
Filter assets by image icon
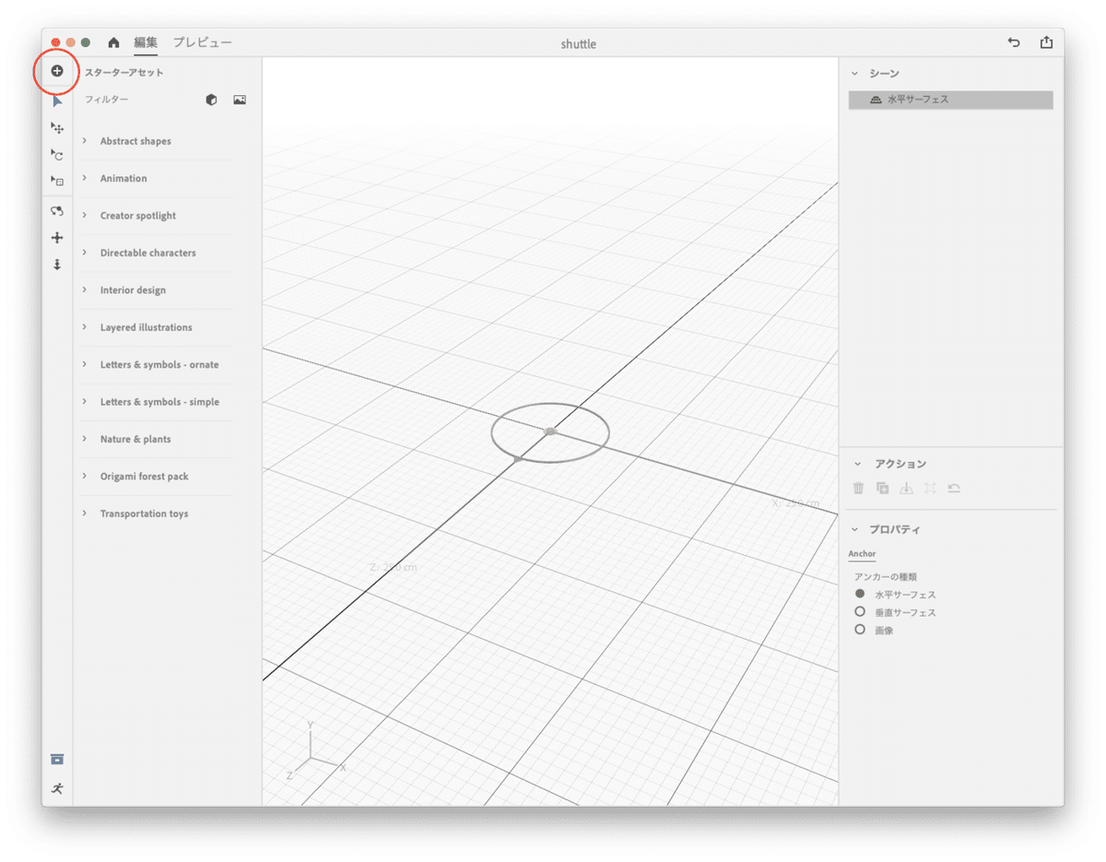coord(240,100)
